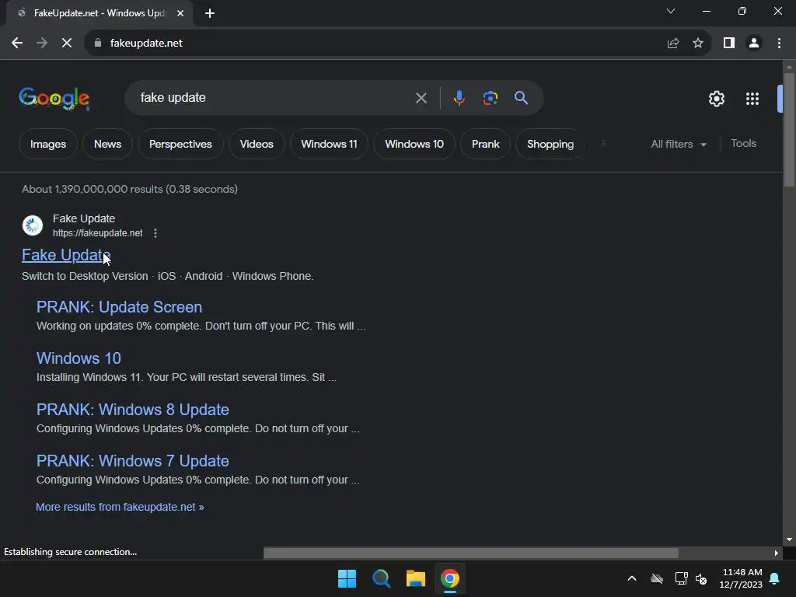Open the Fake Update result title

click(66, 255)
